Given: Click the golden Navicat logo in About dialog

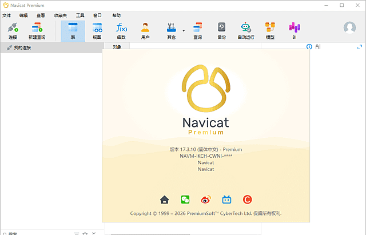Looking at the screenshot, I should click(206, 89).
